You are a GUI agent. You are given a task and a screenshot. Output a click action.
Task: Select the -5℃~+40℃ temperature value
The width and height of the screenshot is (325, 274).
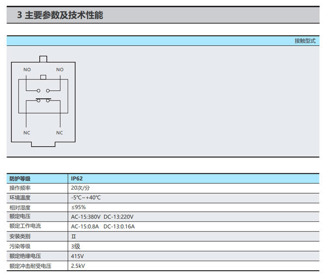coord(86,198)
